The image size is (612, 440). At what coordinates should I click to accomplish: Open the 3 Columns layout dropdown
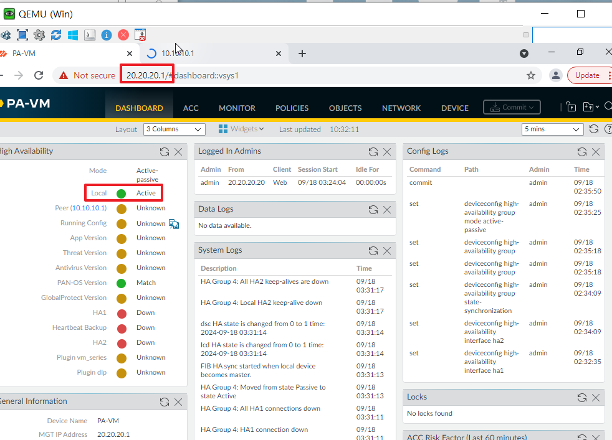[174, 129]
